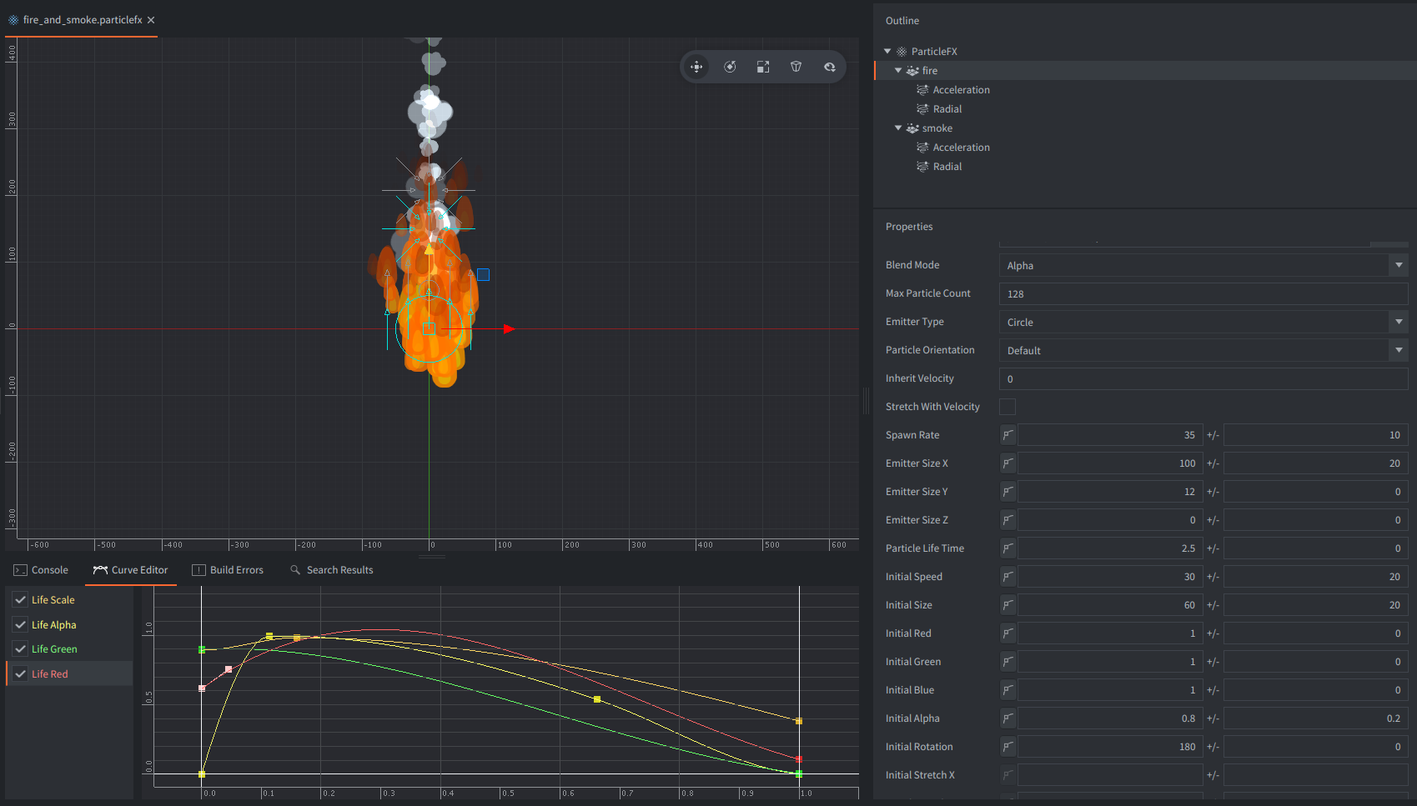Click the Initial Size value 60 field

tap(1110, 605)
